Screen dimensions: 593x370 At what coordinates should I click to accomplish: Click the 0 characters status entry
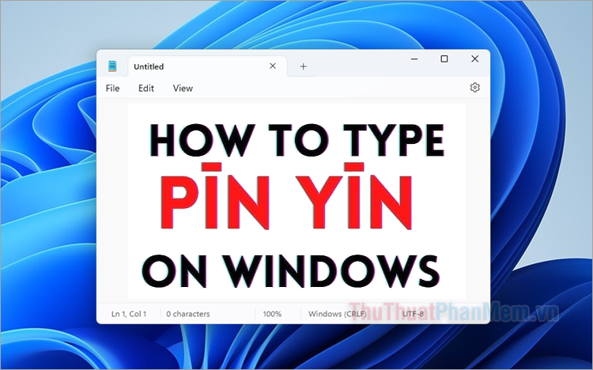tap(188, 314)
